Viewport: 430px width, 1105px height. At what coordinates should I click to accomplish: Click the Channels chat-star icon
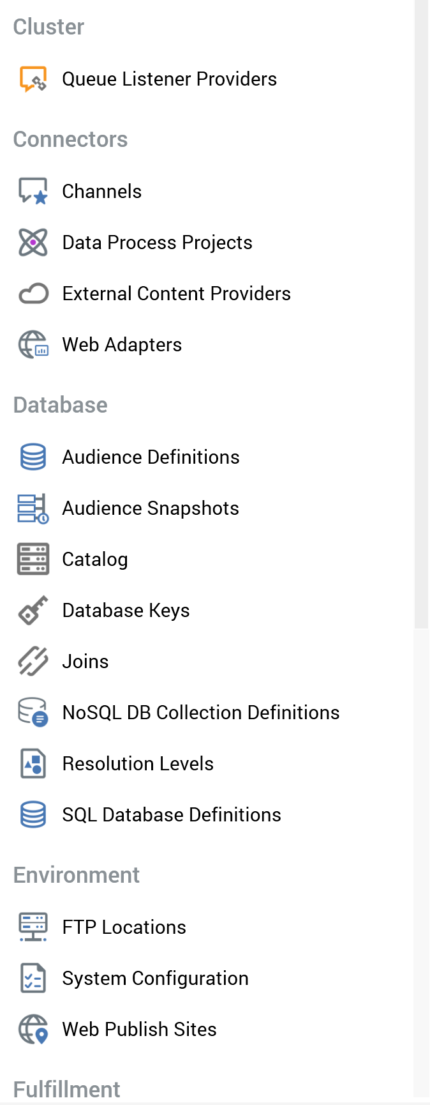pyautogui.click(x=33, y=191)
